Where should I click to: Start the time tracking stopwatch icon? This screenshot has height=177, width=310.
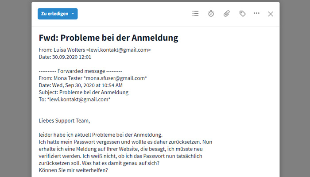pos(211,14)
